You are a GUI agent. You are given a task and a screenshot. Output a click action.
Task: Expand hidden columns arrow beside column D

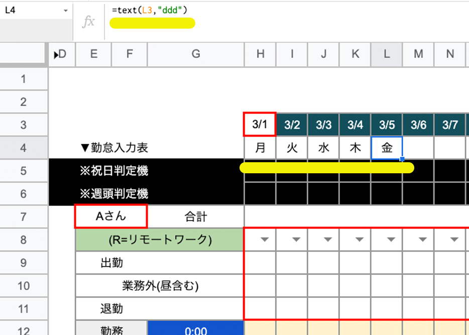click(x=56, y=55)
